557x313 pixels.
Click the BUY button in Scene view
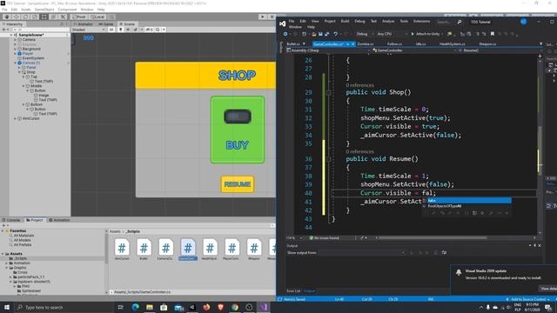[x=238, y=130]
